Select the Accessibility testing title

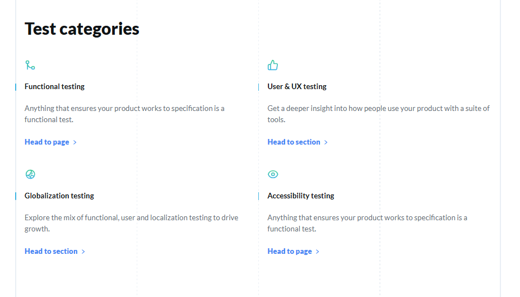pyautogui.click(x=301, y=196)
